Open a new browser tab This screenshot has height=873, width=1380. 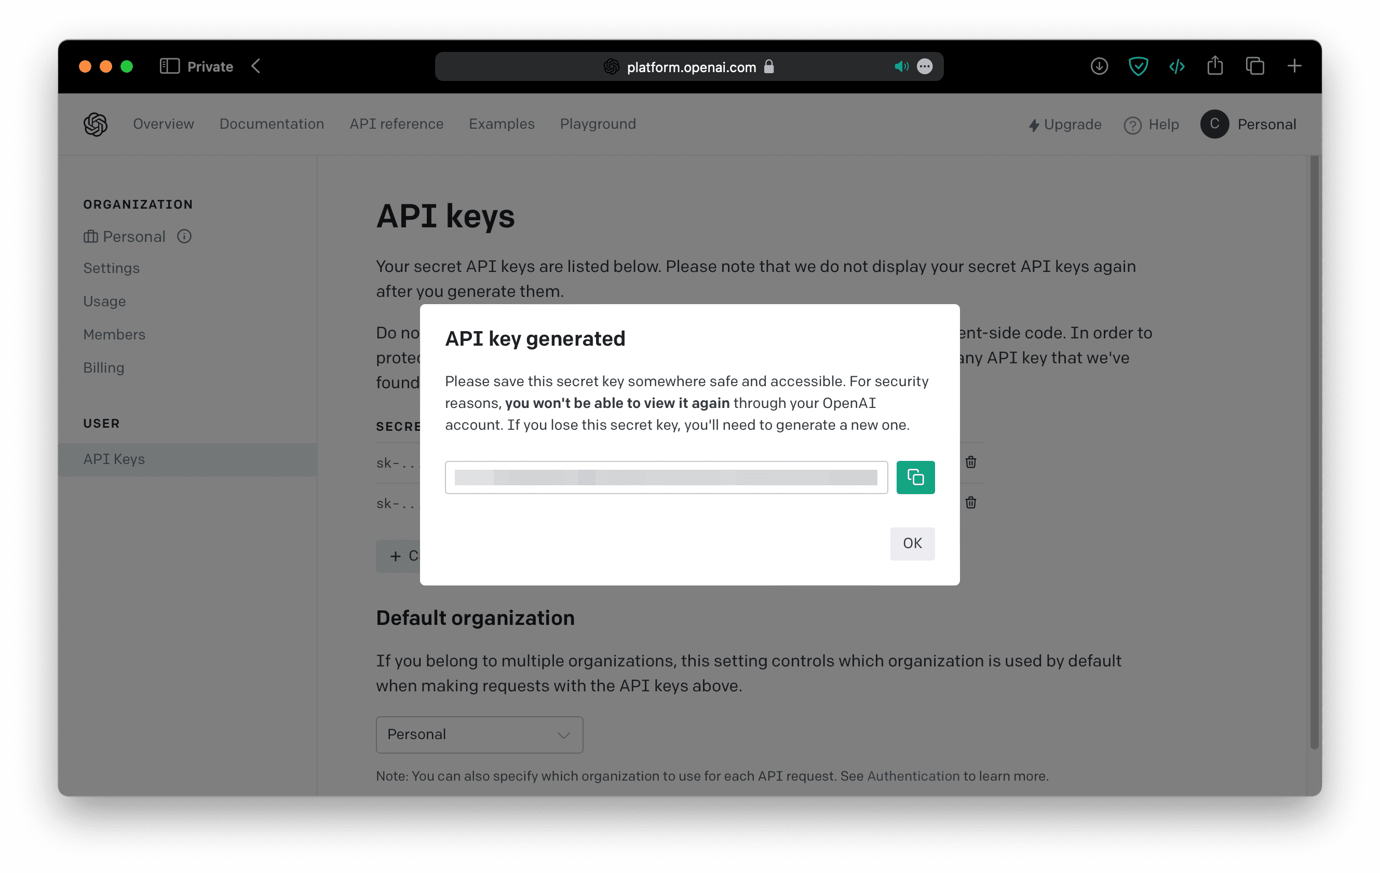1294,66
